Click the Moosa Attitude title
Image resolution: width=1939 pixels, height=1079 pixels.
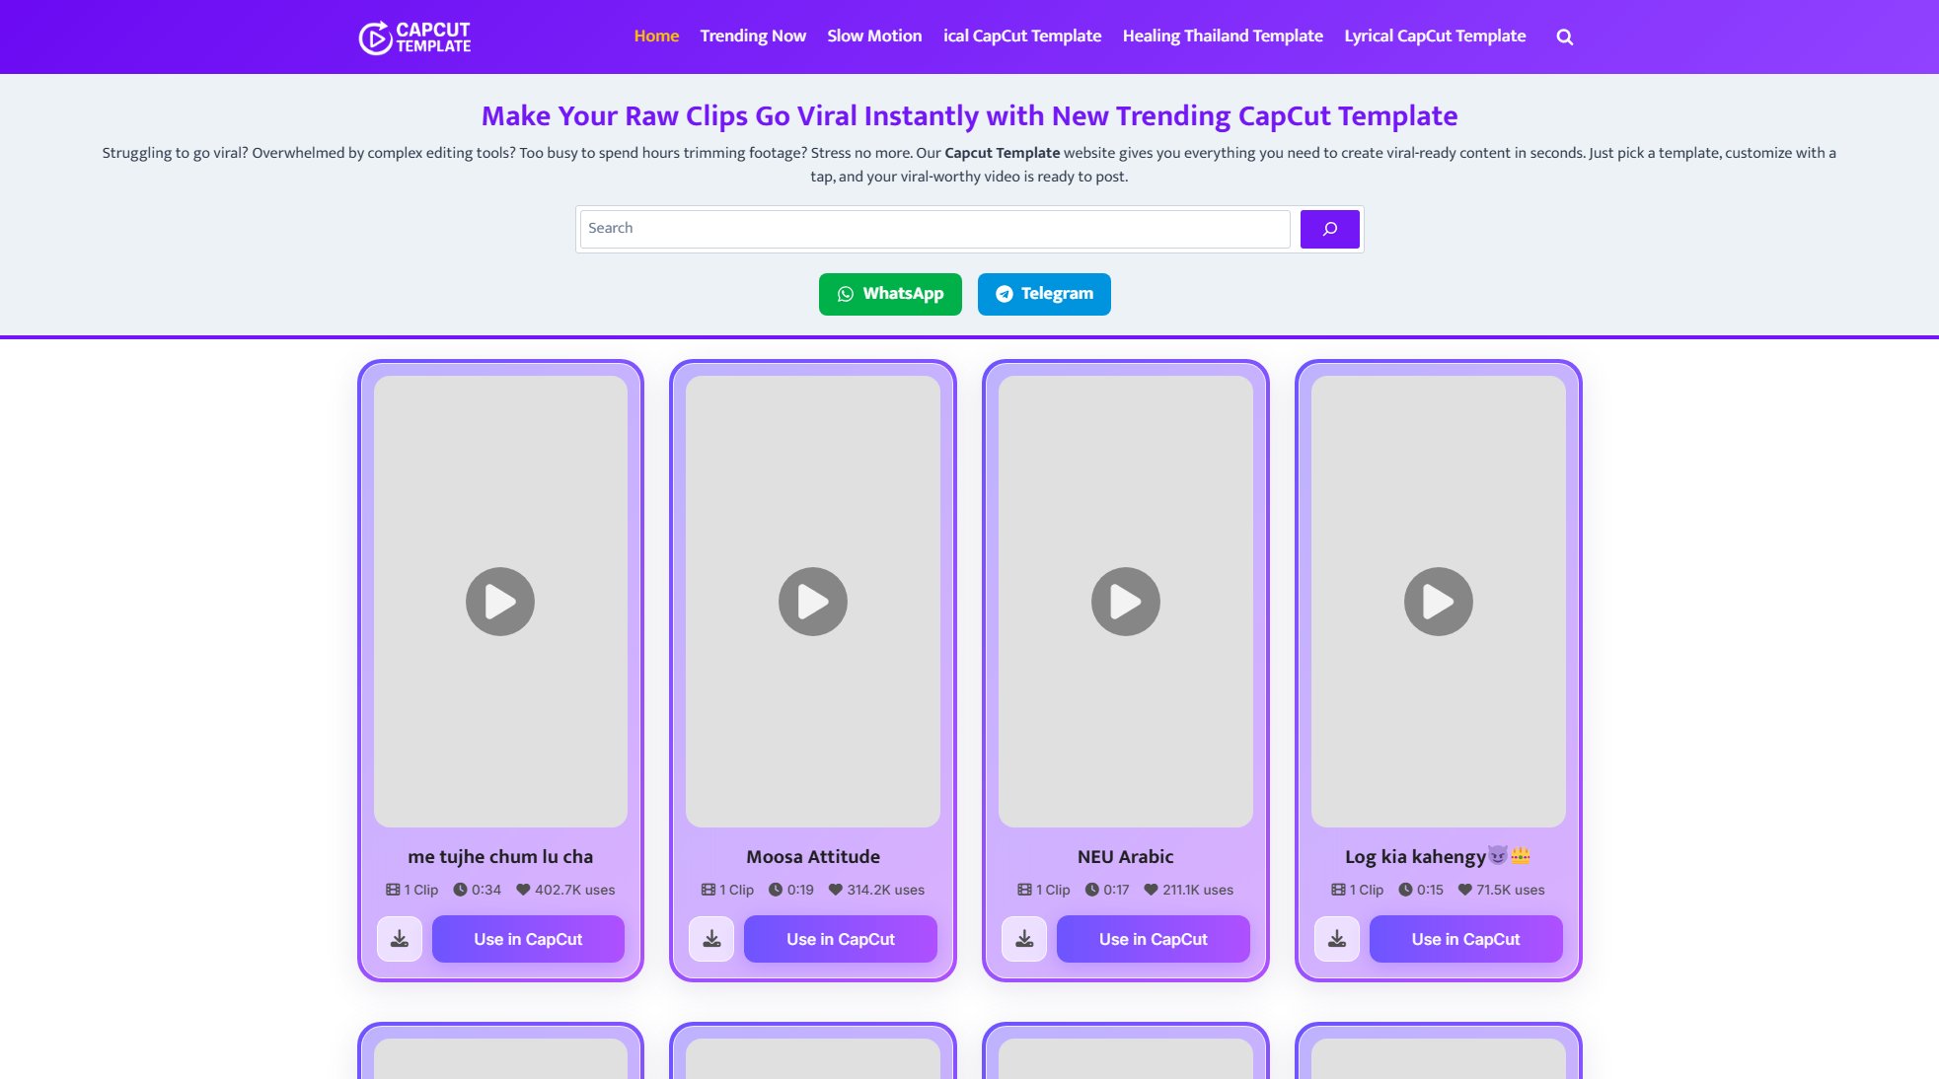(x=813, y=856)
